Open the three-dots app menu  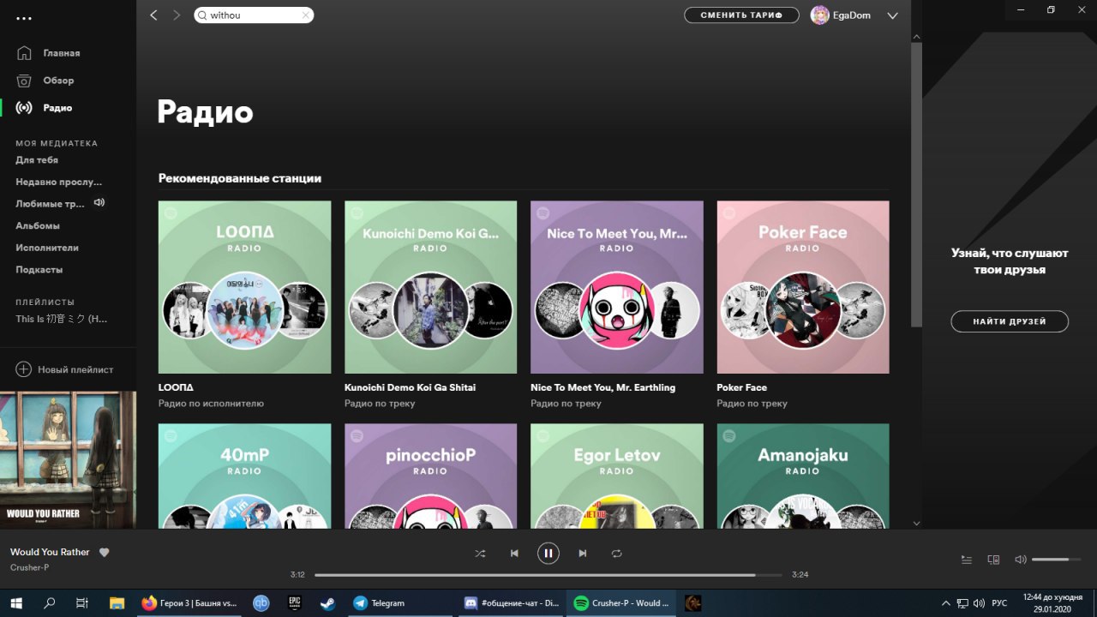[x=24, y=17]
